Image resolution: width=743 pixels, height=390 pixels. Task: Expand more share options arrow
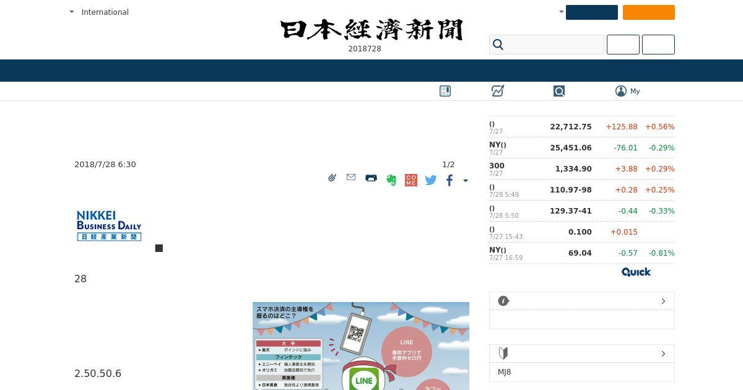click(466, 181)
